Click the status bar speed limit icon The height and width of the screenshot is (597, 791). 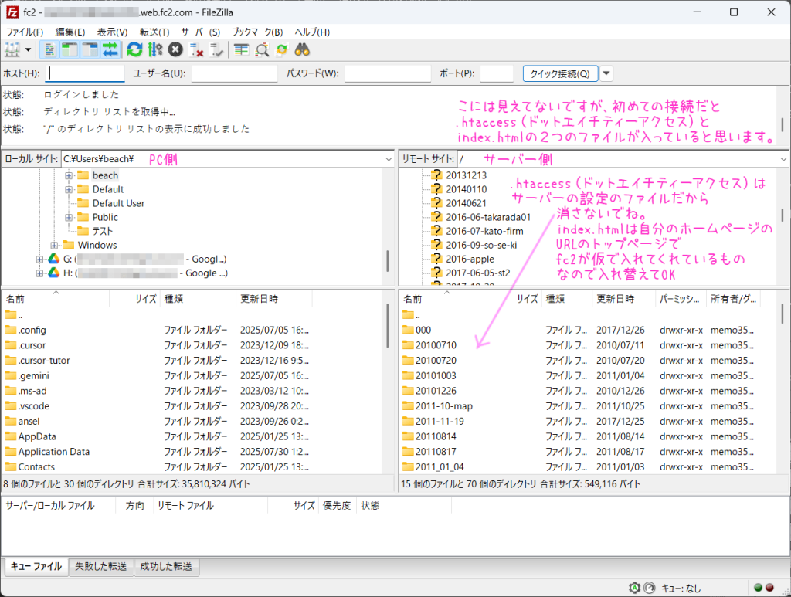point(650,588)
